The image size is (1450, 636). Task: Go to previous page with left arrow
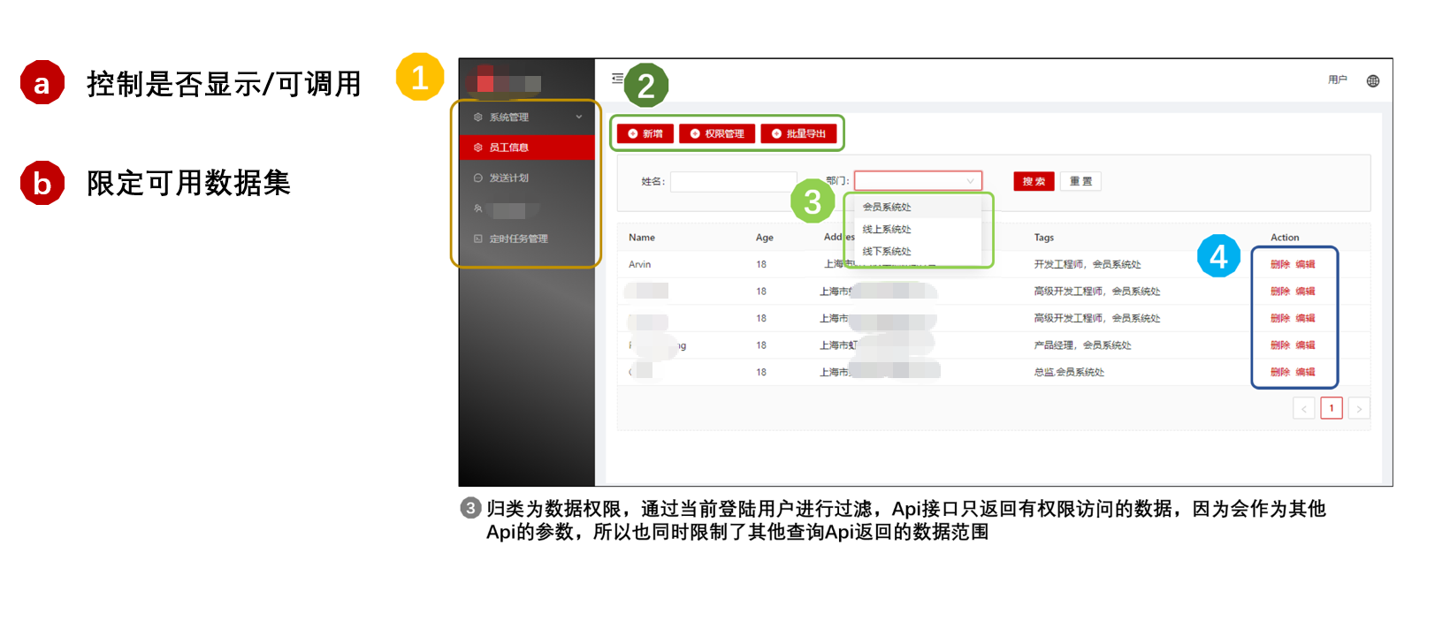(x=1303, y=408)
